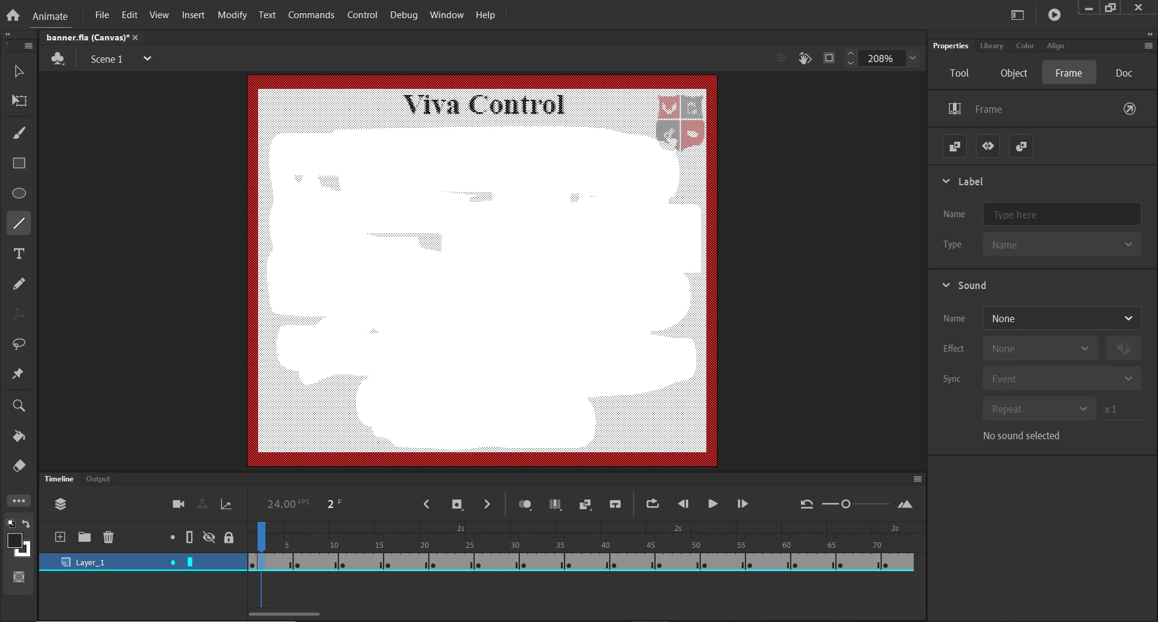The image size is (1158, 622).
Task: Open the Repeat dropdown
Action: click(1039, 409)
